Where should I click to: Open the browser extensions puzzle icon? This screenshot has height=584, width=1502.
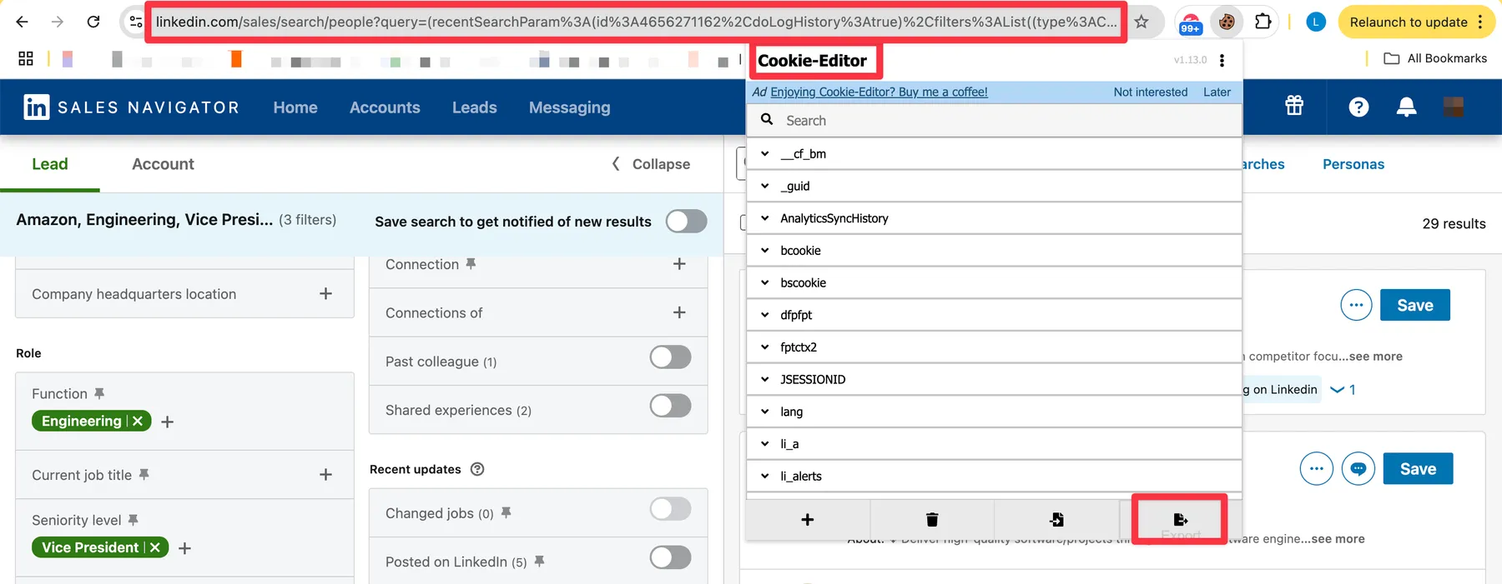point(1263,22)
